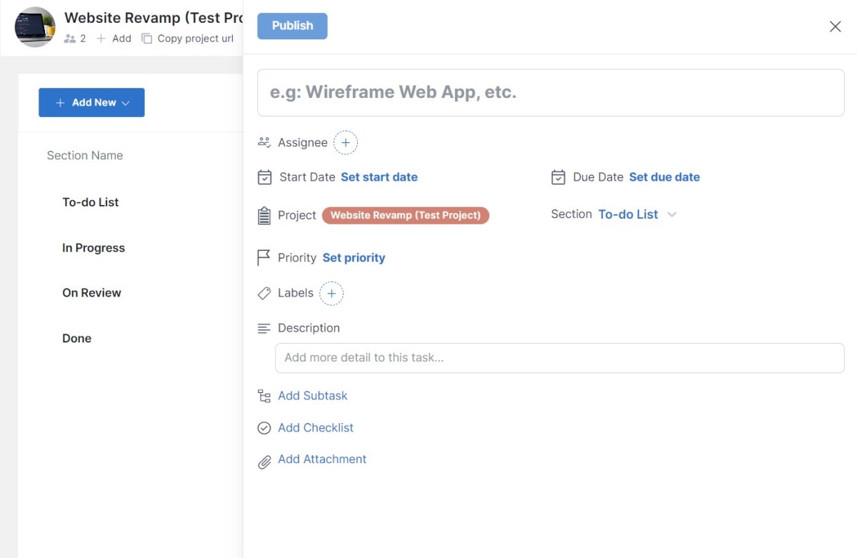Click the Set start date link
Image resolution: width=857 pixels, height=558 pixels.
(379, 177)
